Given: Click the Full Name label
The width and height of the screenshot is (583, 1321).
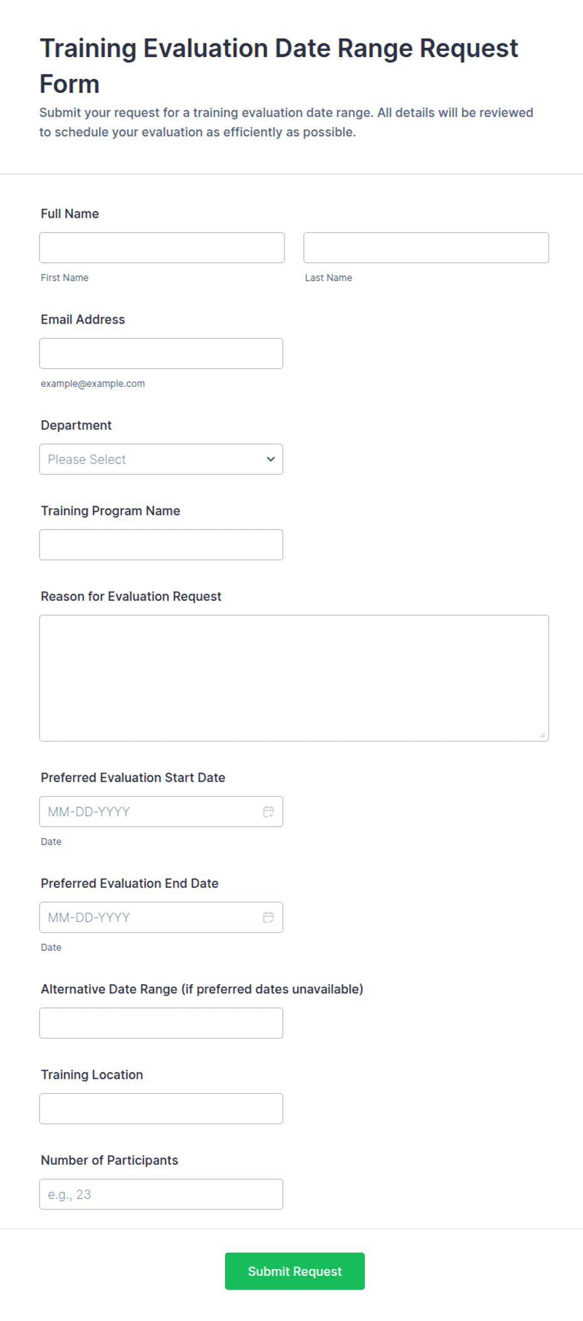Looking at the screenshot, I should pyautogui.click(x=70, y=214).
